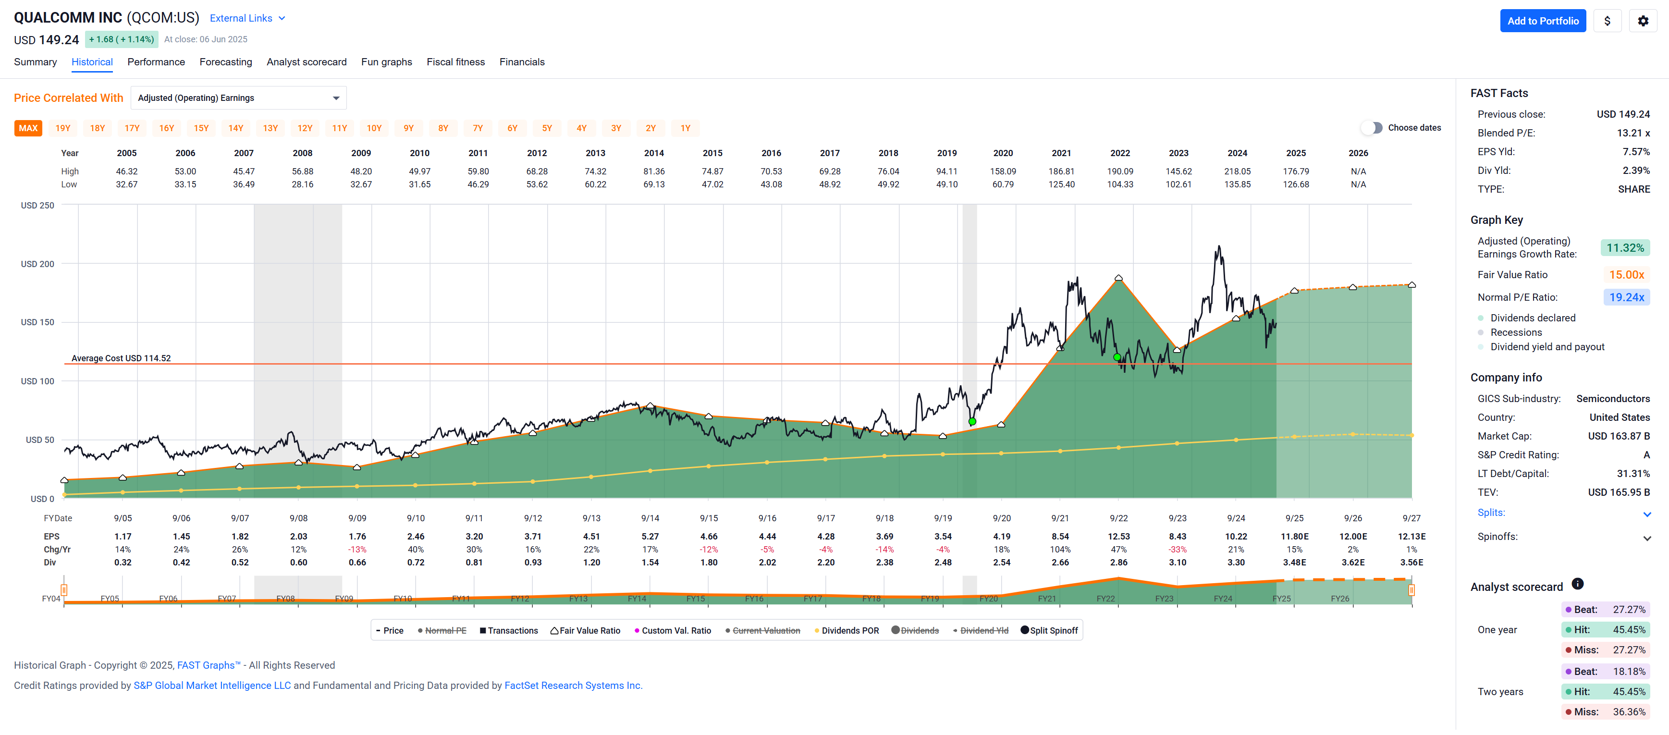Viewport: 1669px width, 735px height.
Task: Open the External Links dropdown
Action: [x=247, y=18]
